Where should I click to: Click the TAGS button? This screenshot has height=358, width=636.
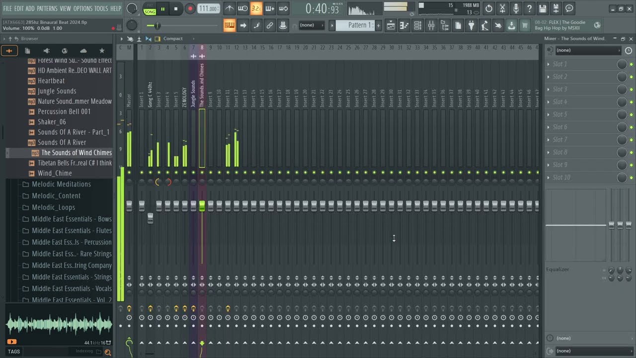14,352
